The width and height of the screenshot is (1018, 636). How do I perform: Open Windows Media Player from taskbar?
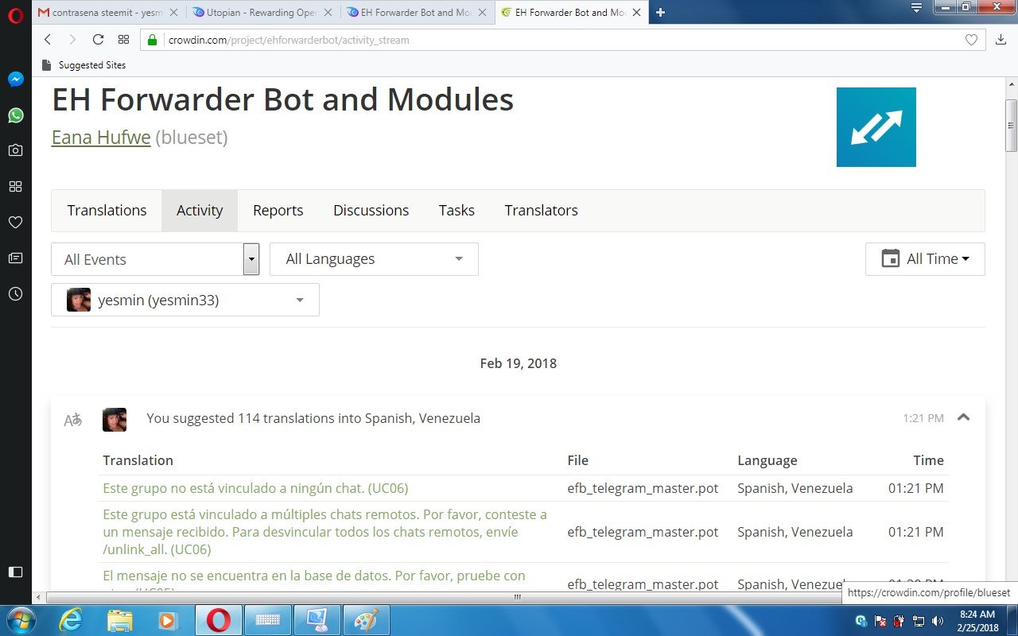coord(169,620)
